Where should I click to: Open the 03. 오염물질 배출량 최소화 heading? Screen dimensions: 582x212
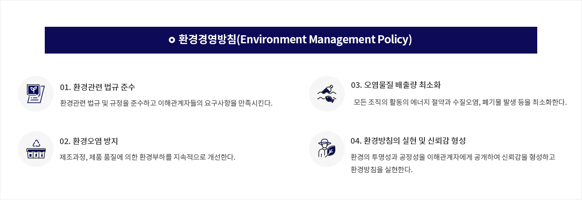point(396,85)
